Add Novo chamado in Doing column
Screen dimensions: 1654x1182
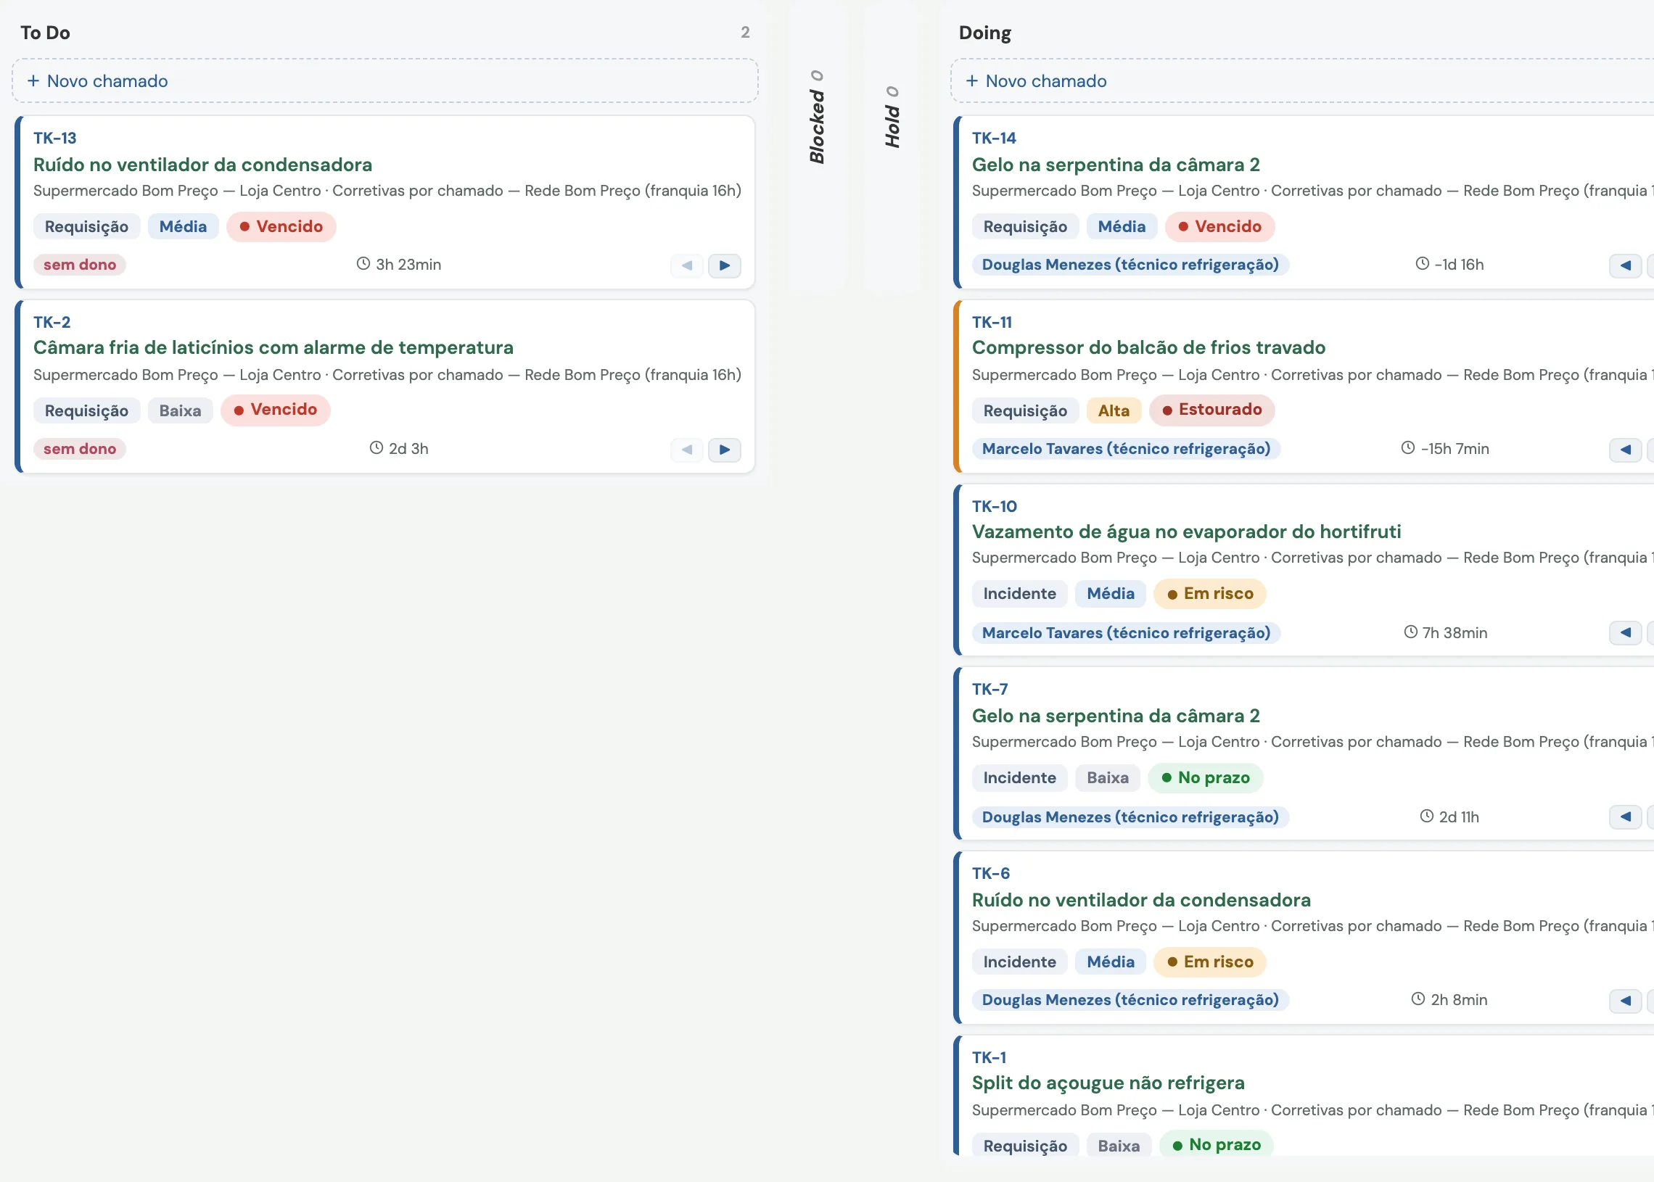(x=1302, y=80)
